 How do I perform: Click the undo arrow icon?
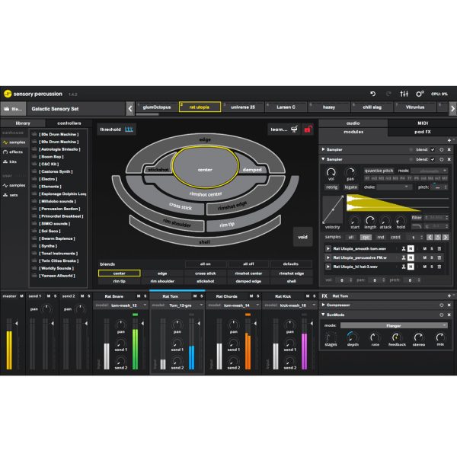[x=372, y=94]
